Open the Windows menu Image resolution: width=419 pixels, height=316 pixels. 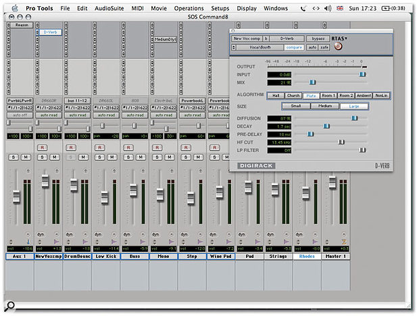point(276,9)
